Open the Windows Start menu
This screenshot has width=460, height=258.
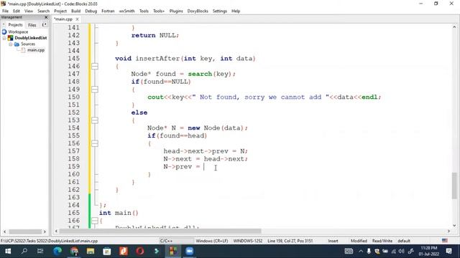[8, 251]
